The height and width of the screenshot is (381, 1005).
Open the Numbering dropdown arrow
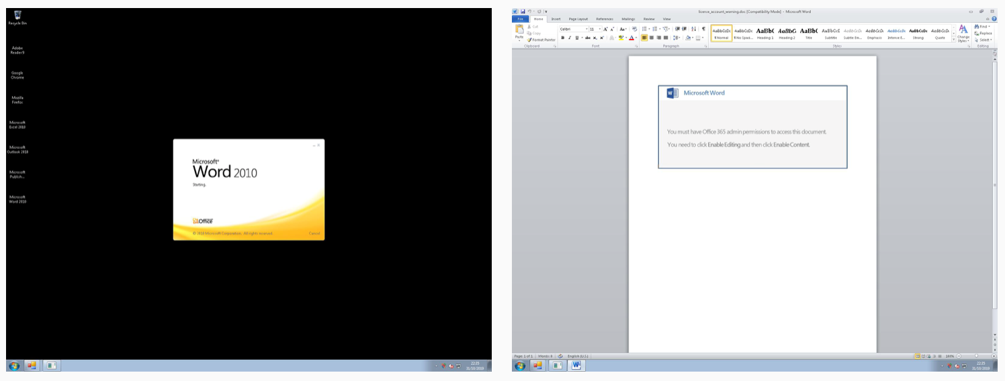coord(660,29)
